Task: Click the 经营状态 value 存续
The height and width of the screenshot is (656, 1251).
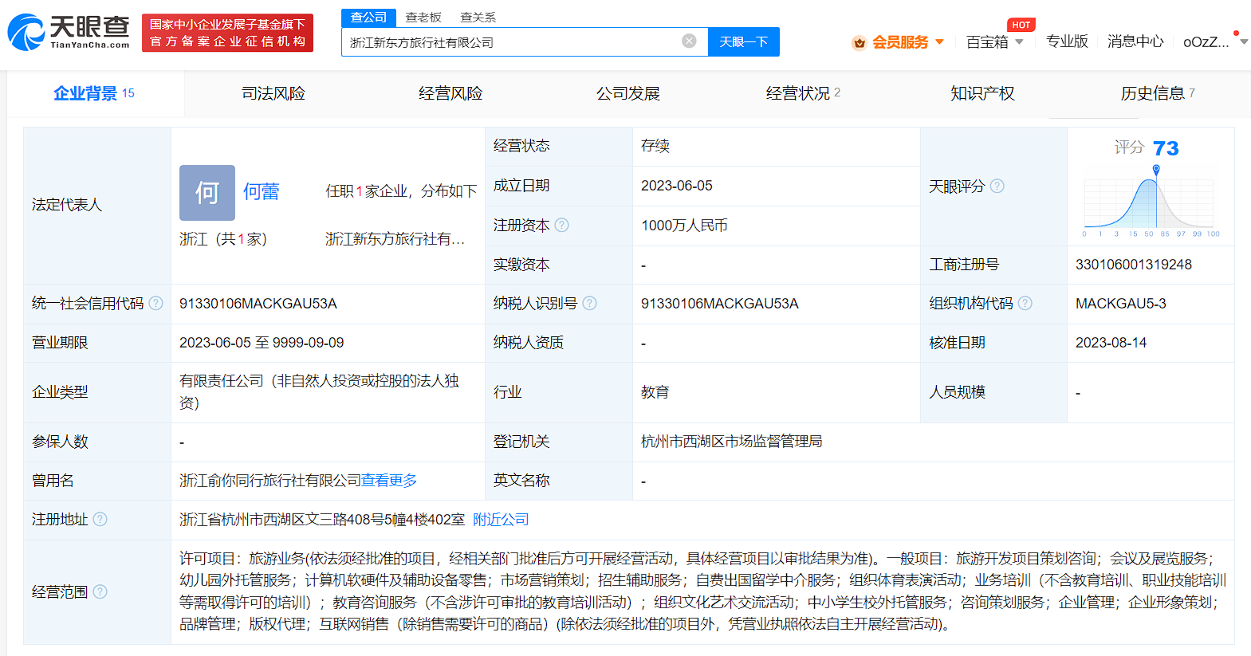Action: click(655, 145)
